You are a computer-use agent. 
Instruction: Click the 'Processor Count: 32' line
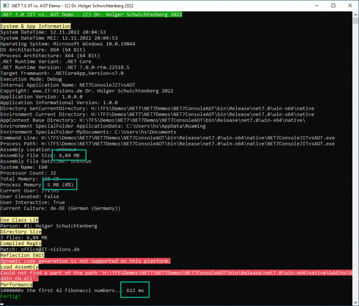point(28,173)
